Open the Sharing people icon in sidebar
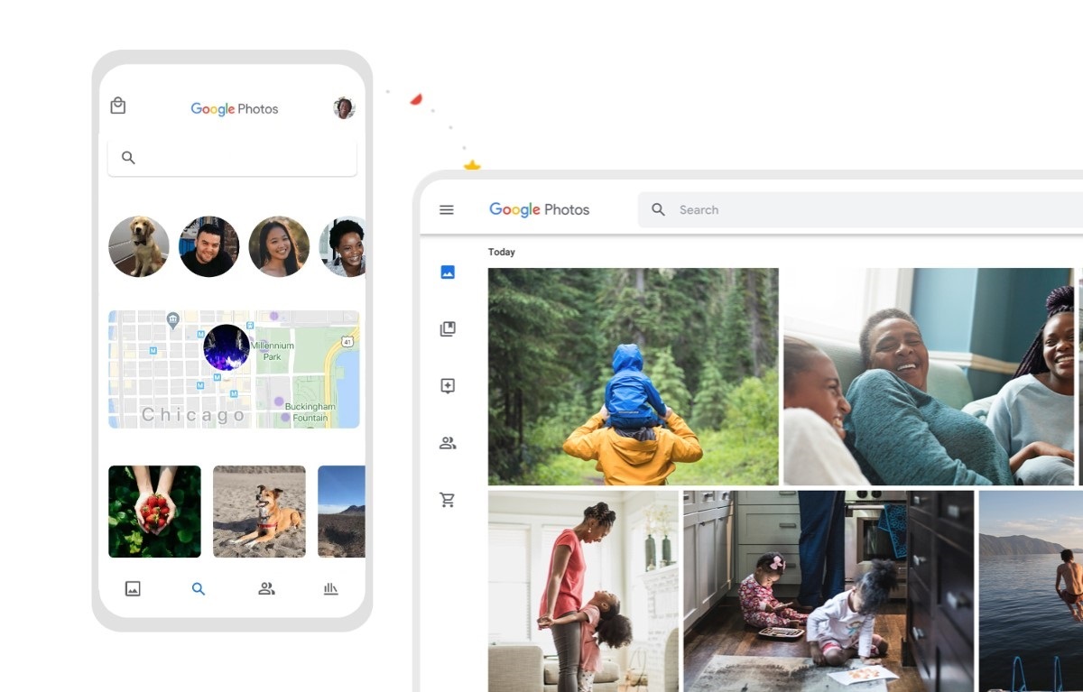 pos(447,443)
